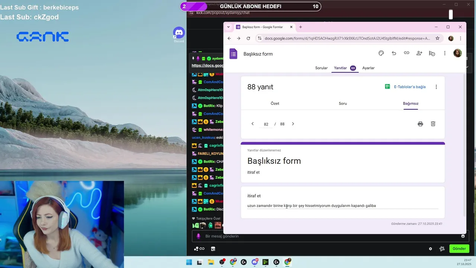The image size is (476, 268).
Task: Click the browser back arrow
Action: [229, 38]
